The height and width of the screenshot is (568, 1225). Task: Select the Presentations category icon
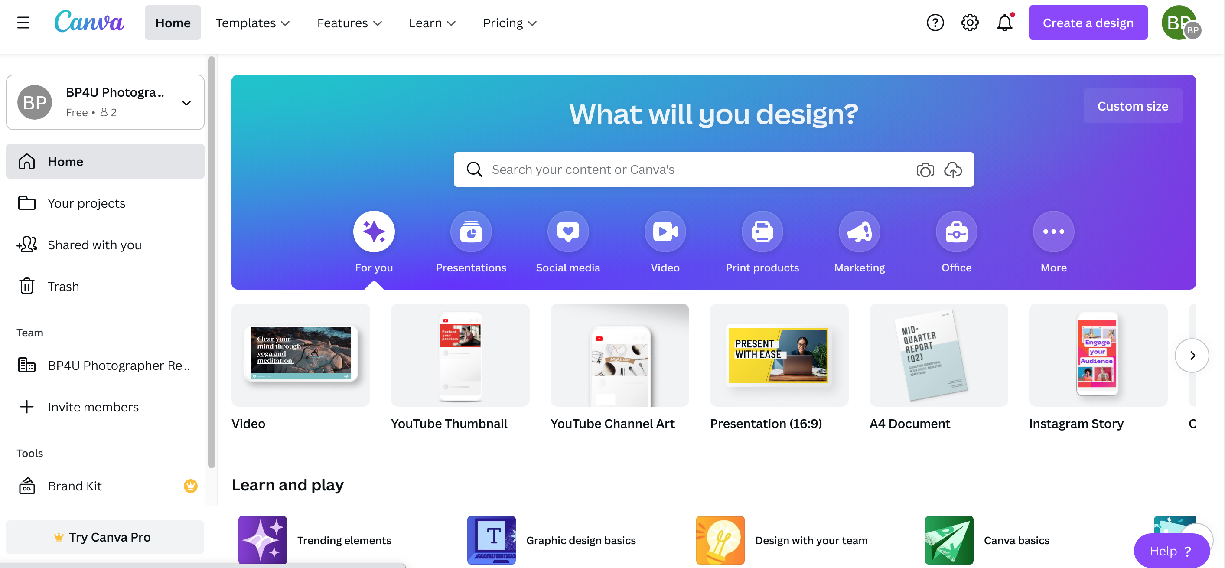471,232
